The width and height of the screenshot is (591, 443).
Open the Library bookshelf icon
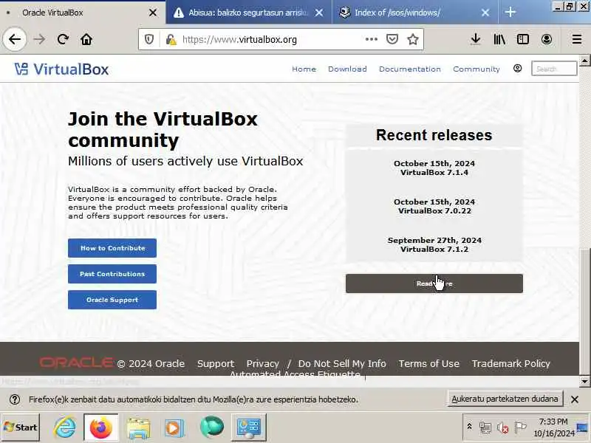(499, 39)
